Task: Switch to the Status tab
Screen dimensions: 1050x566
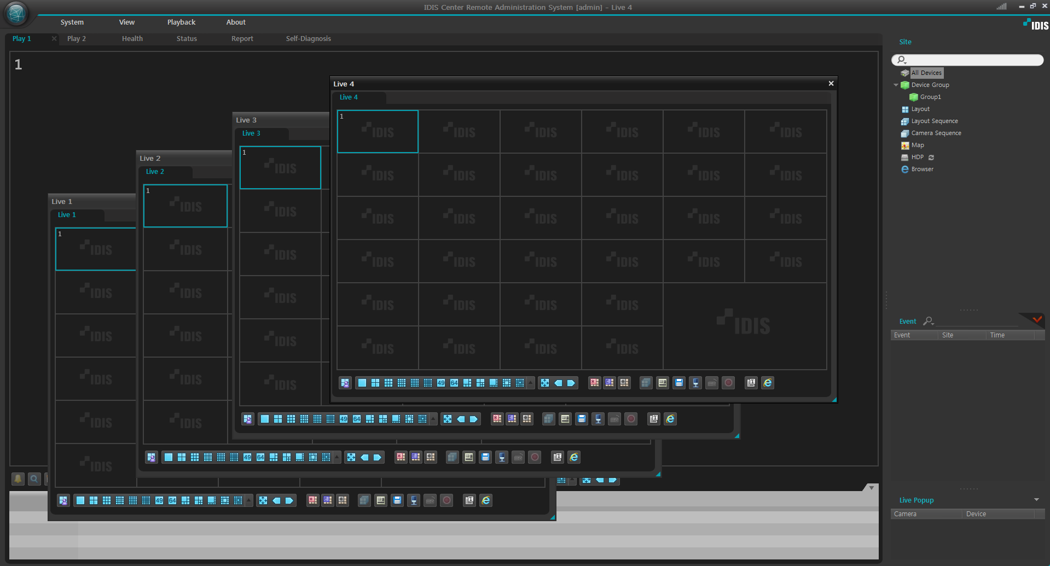Action: (x=187, y=39)
